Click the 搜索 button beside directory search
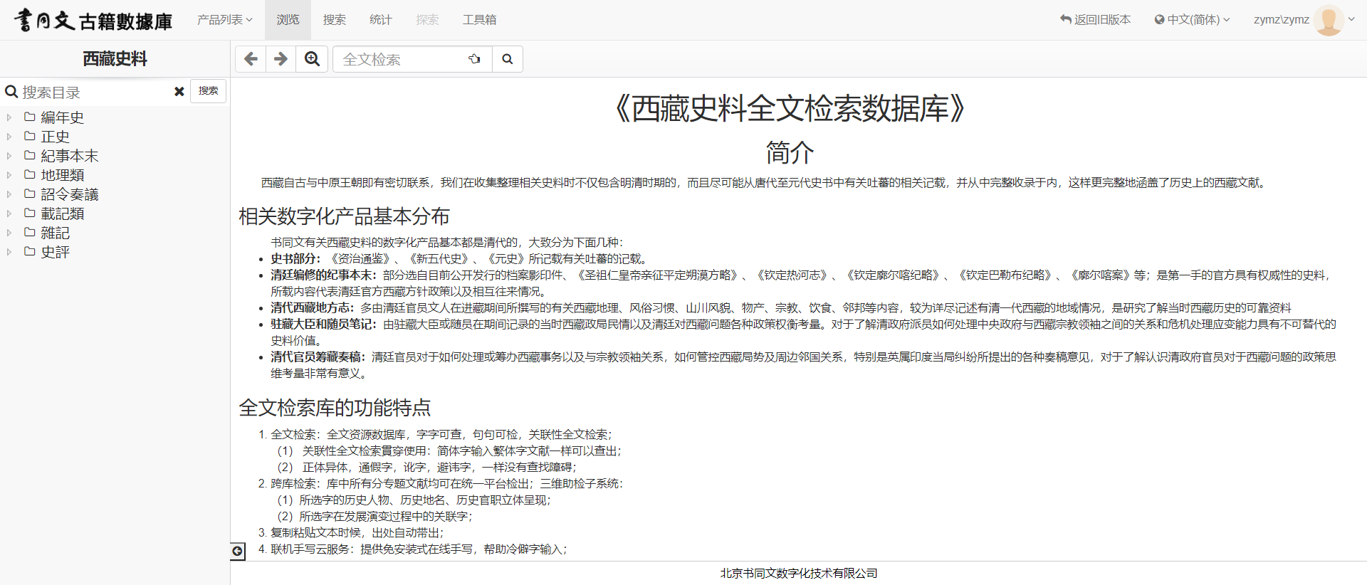 click(x=208, y=91)
